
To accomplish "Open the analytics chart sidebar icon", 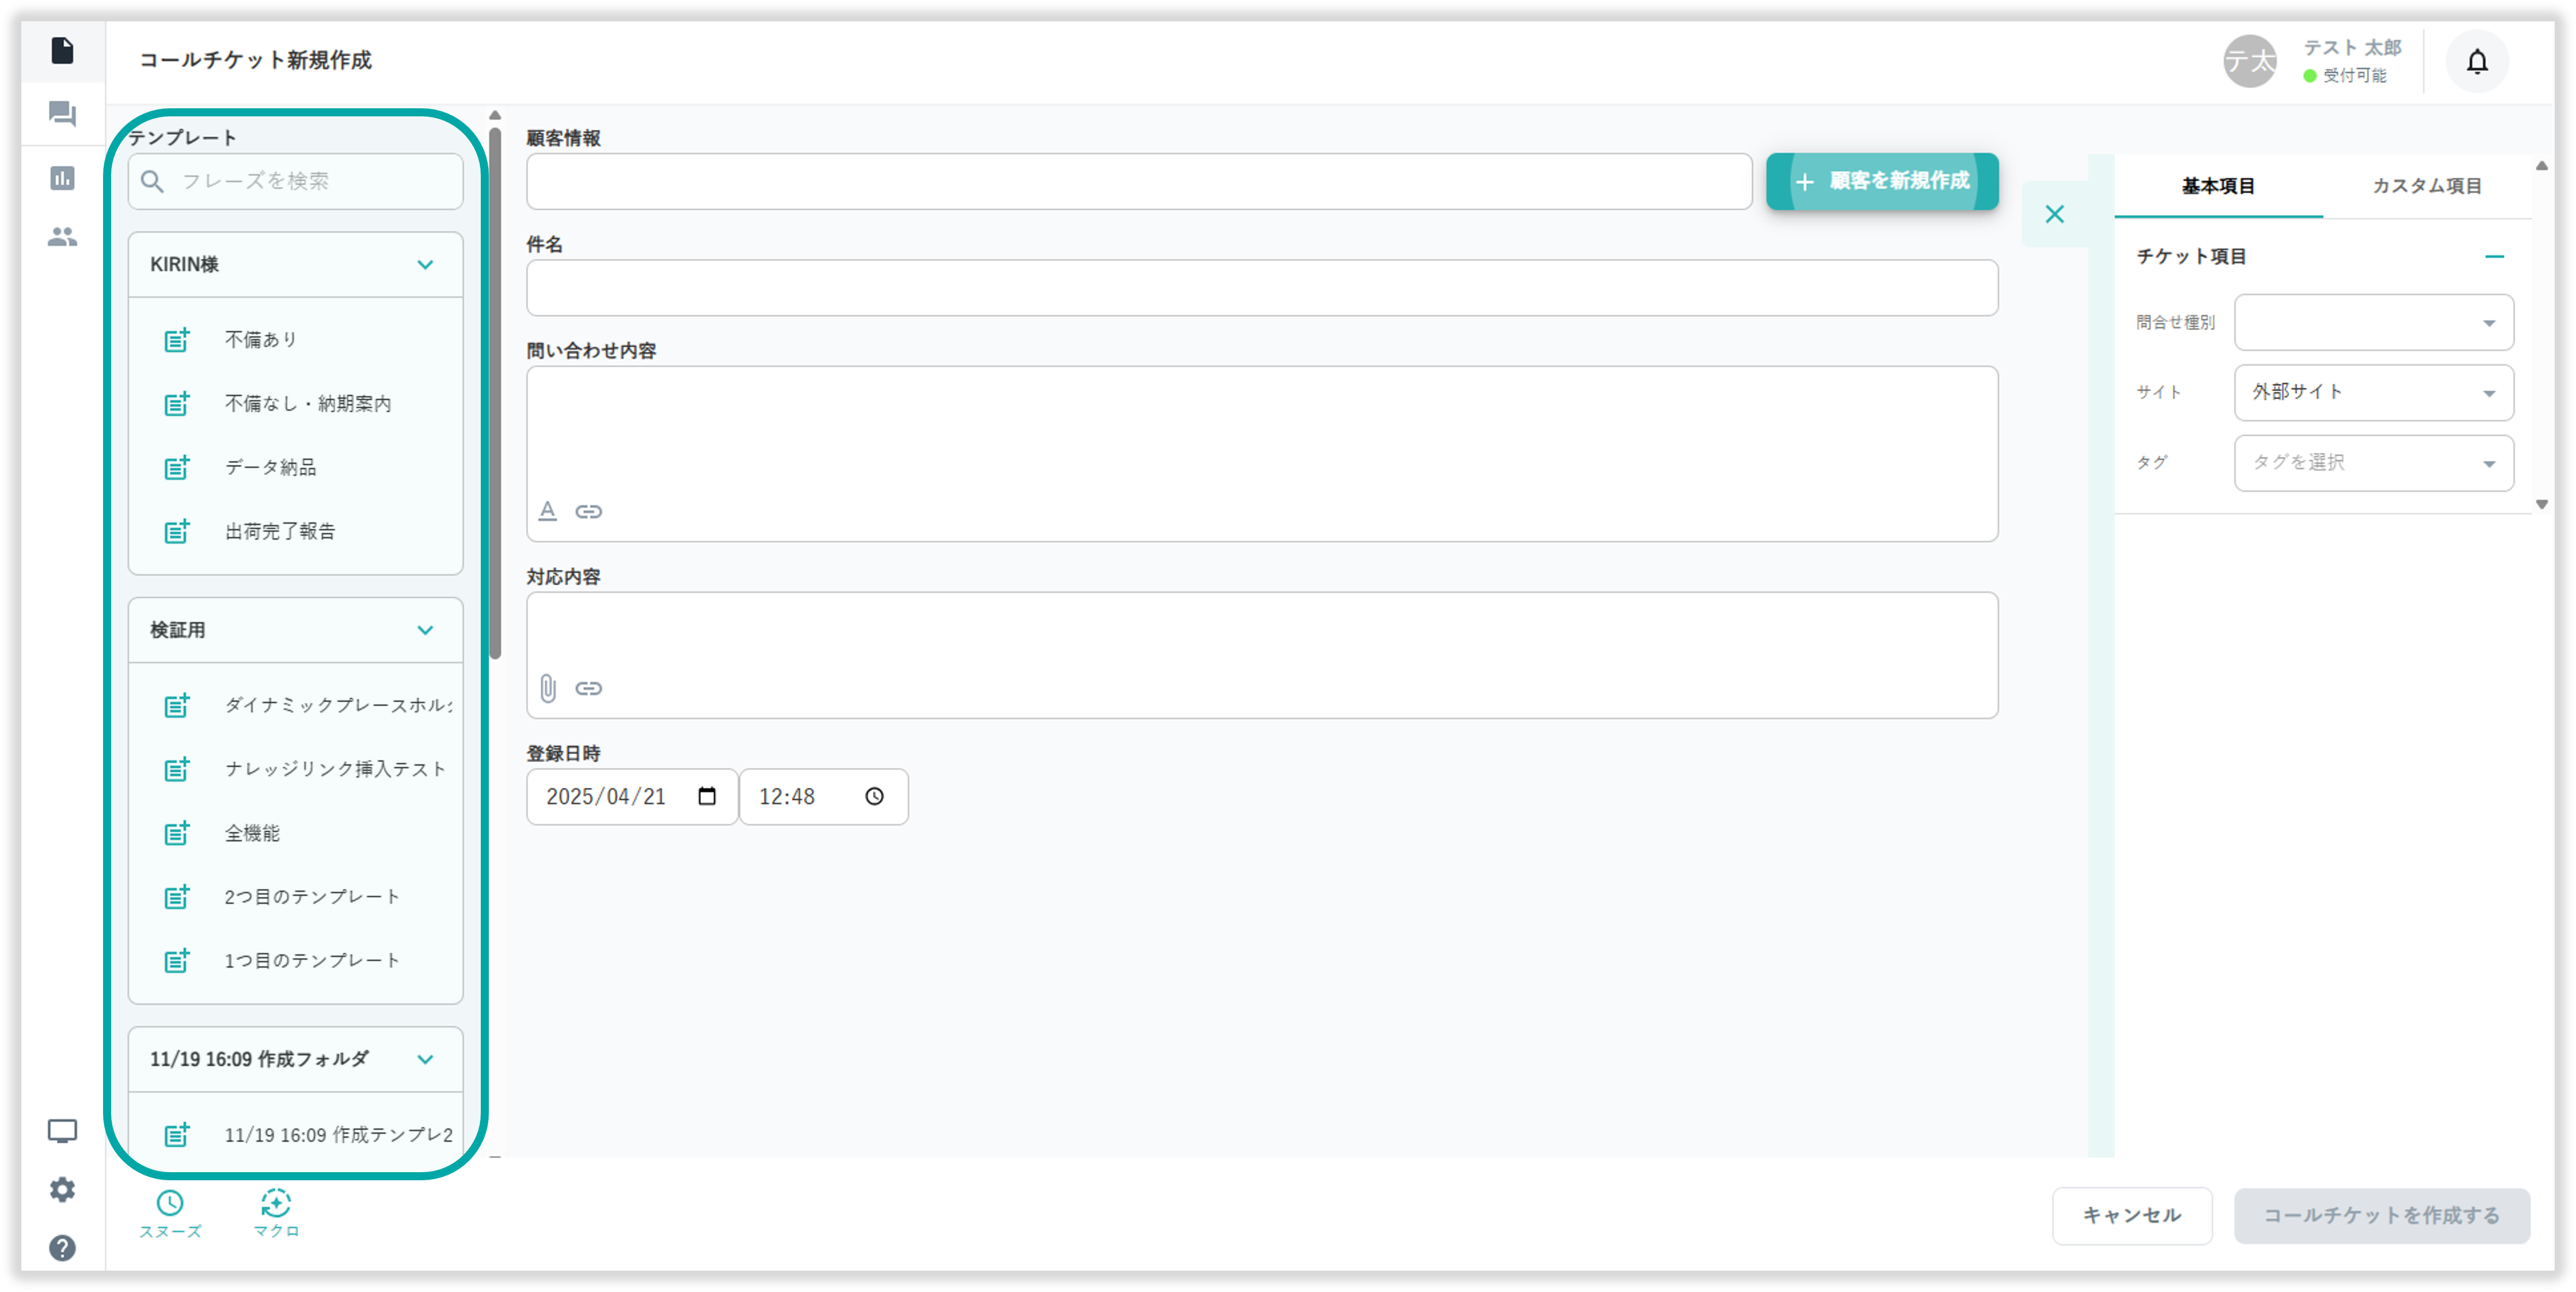I will pyautogui.click(x=62, y=178).
